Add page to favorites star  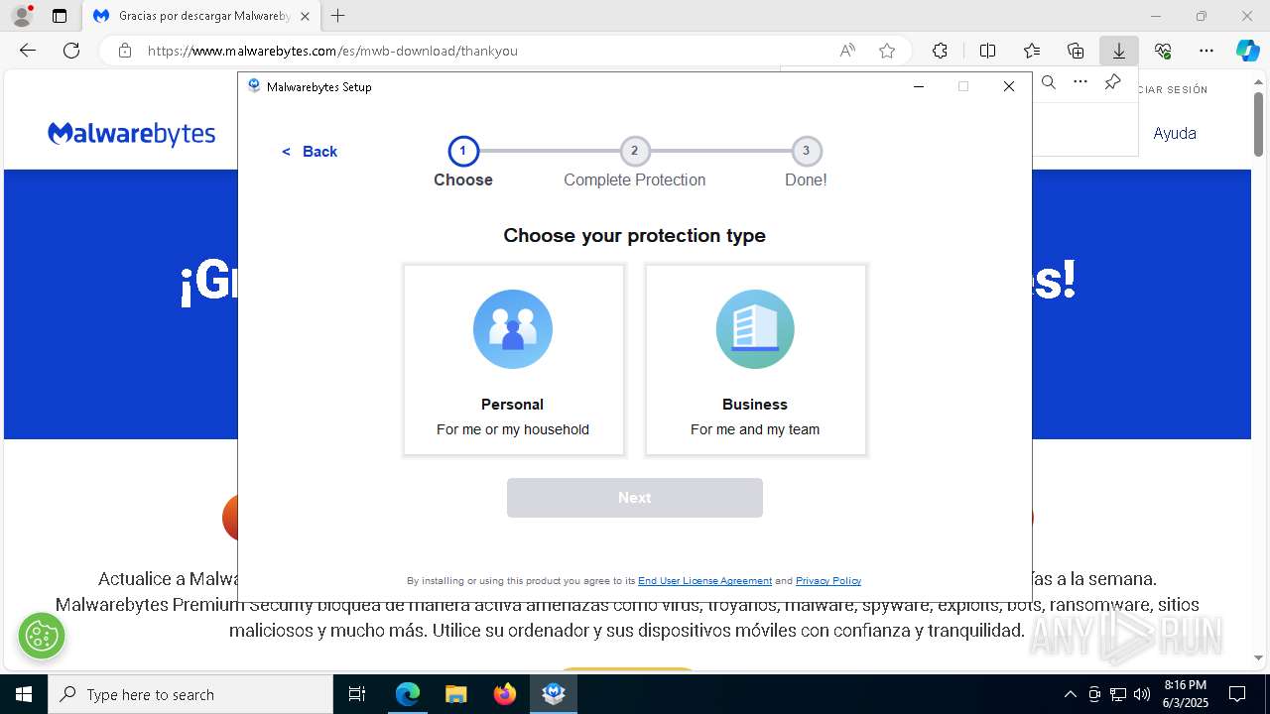pyautogui.click(x=887, y=51)
